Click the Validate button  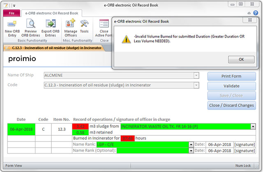[231, 86]
